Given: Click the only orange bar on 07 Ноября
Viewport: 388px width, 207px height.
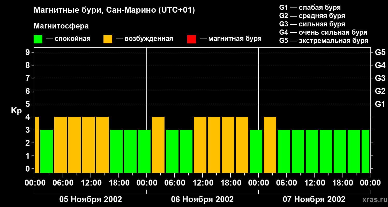Looking at the screenshot, I should click(270, 145).
